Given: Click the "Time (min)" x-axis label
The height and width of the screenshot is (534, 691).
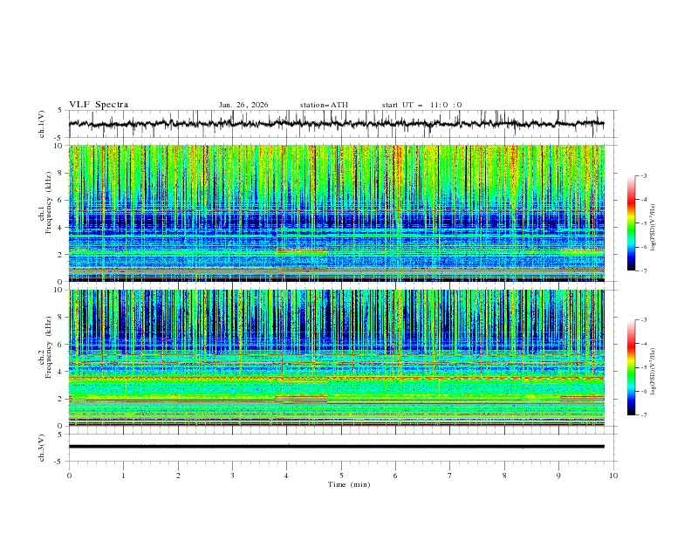Looking at the screenshot, I should pyautogui.click(x=349, y=483).
